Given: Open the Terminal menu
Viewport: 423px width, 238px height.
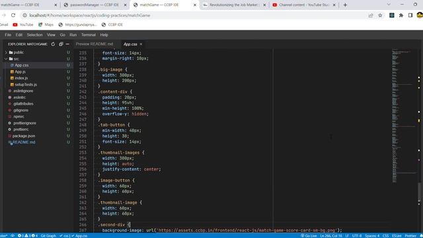Looking at the screenshot, I should click(x=89, y=35).
